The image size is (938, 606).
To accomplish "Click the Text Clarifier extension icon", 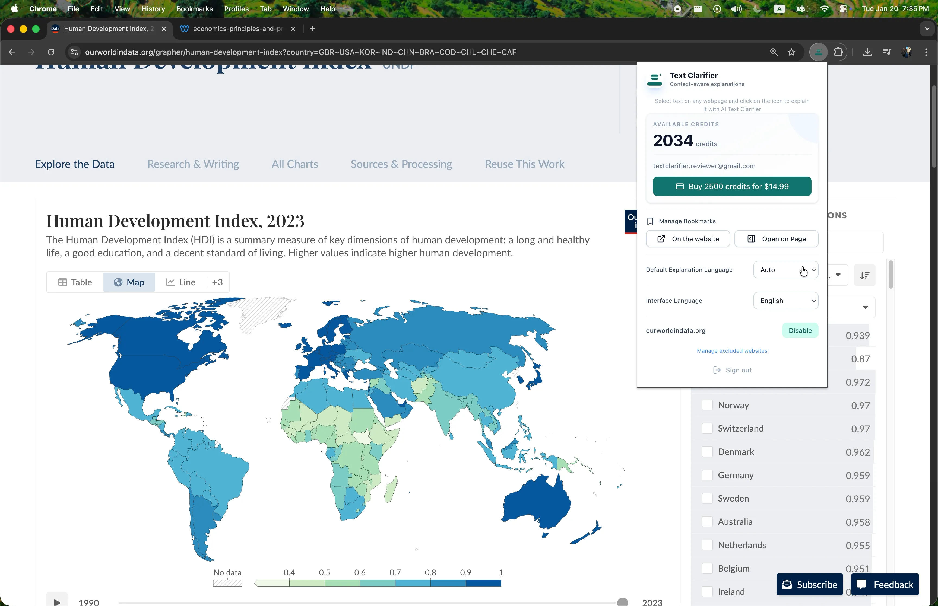I will tap(818, 52).
